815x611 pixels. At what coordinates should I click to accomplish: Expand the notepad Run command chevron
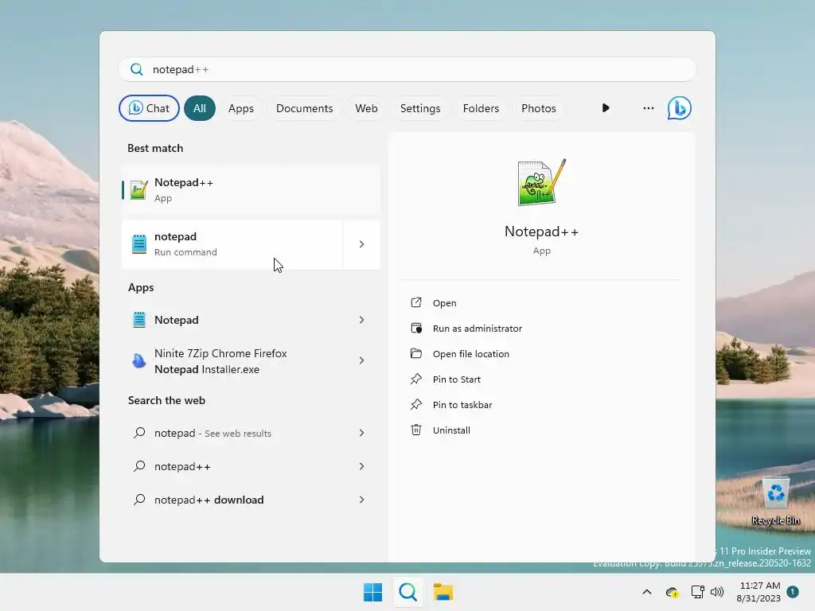pos(361,244)
